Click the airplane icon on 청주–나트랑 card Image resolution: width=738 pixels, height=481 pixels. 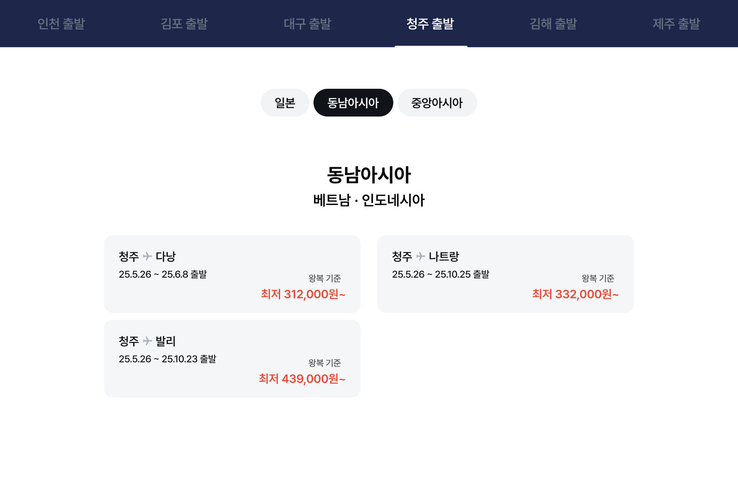pyautogui.click(x=421, y=256)
